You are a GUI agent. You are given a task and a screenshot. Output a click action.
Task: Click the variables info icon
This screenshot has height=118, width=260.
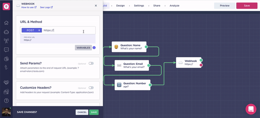94,48
